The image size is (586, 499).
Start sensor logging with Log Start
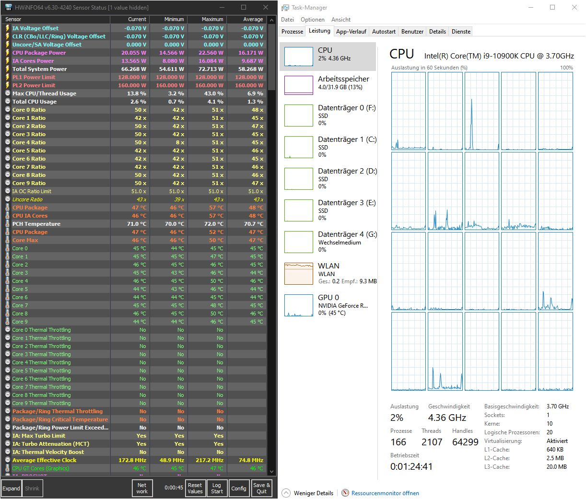(217, 487)
